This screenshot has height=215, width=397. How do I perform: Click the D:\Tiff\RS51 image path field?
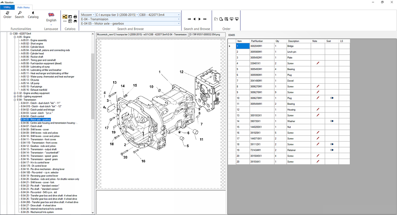click(x=207, y=34)
